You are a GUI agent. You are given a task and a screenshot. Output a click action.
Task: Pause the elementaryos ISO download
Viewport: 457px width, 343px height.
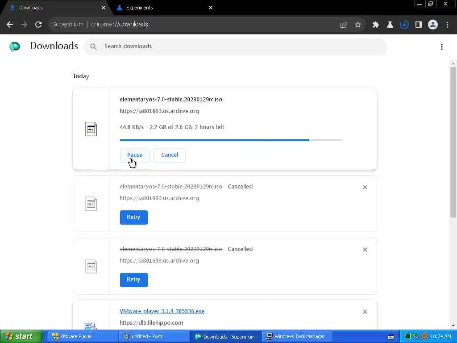point(135,155)
